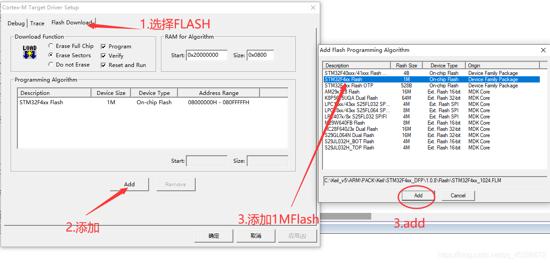Toggle the Program checkbox

116,46
